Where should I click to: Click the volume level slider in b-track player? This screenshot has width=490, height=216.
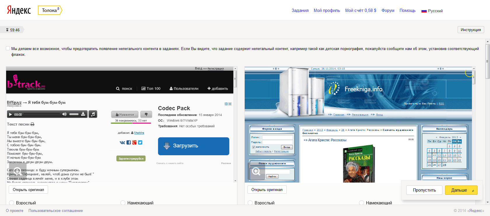coord(74,114)
